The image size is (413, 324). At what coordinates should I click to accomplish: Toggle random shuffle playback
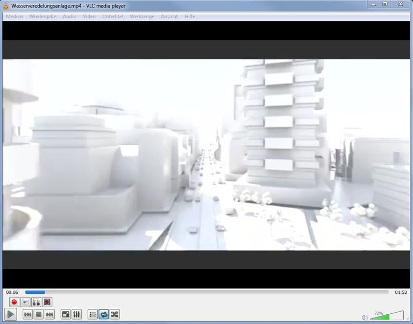115,314
